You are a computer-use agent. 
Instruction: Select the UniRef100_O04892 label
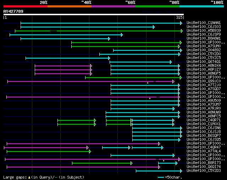point(204,50)
